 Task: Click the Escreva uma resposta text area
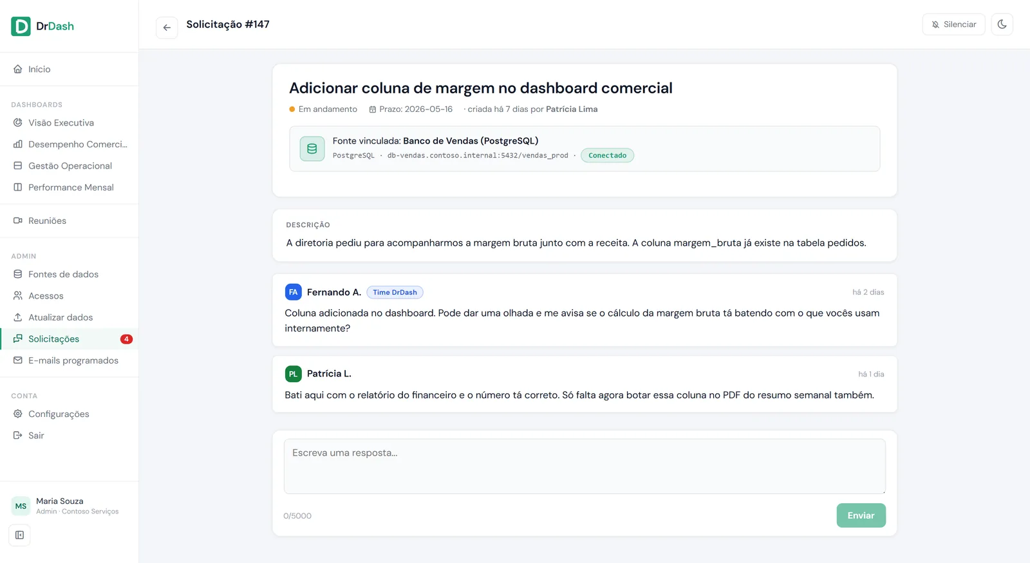click(585, 466)
